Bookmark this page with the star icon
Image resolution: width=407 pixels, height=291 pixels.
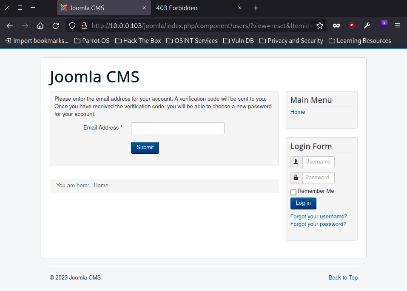coord(320,25)
